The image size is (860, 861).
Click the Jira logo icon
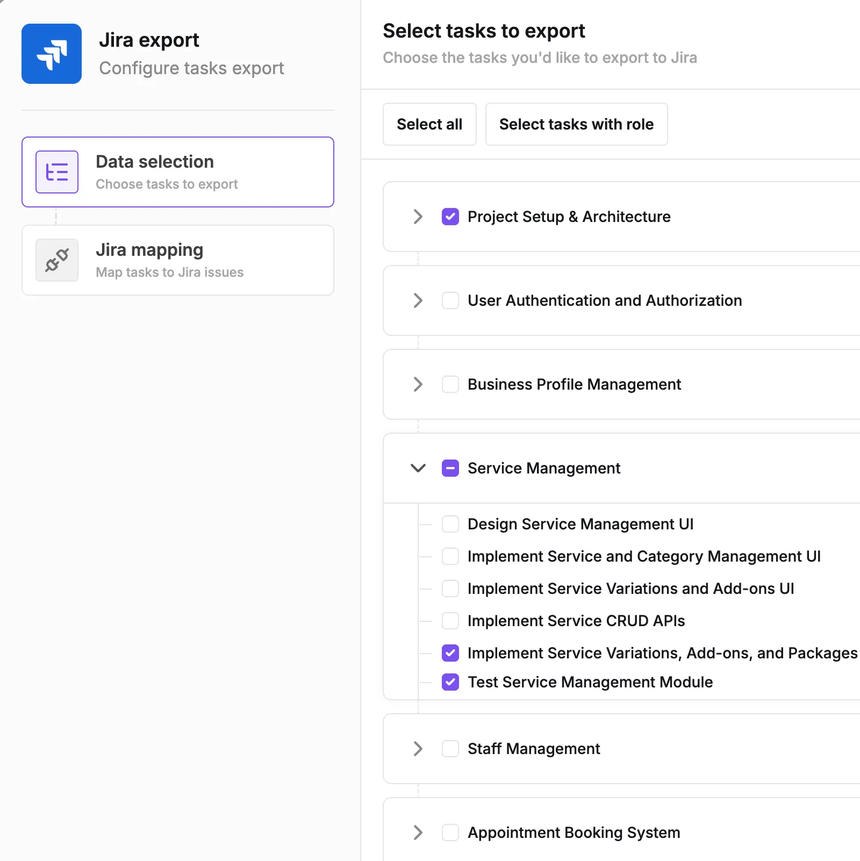(52, 54)
